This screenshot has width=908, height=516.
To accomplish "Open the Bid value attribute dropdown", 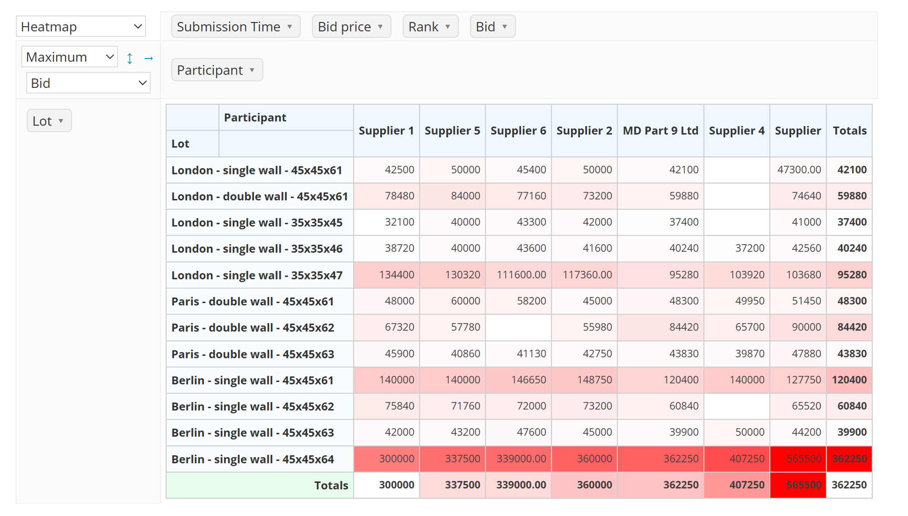I will pos(88,83).
